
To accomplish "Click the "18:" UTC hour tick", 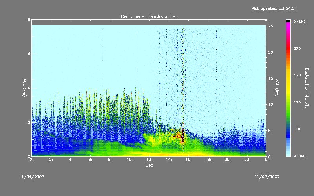I will click(208, 160).
